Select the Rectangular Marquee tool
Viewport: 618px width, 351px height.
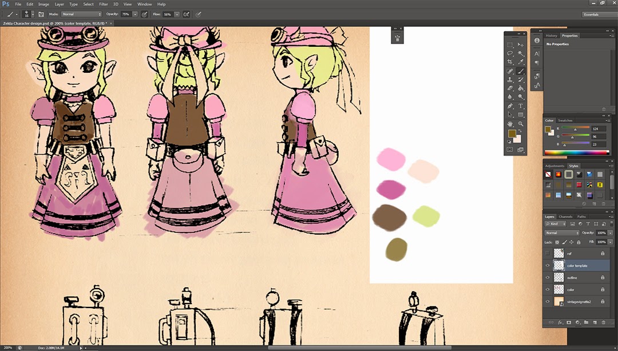[510, 45]
